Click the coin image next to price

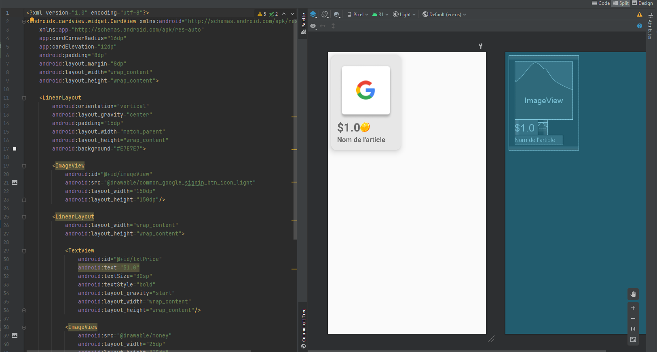(x=365, y=127)
